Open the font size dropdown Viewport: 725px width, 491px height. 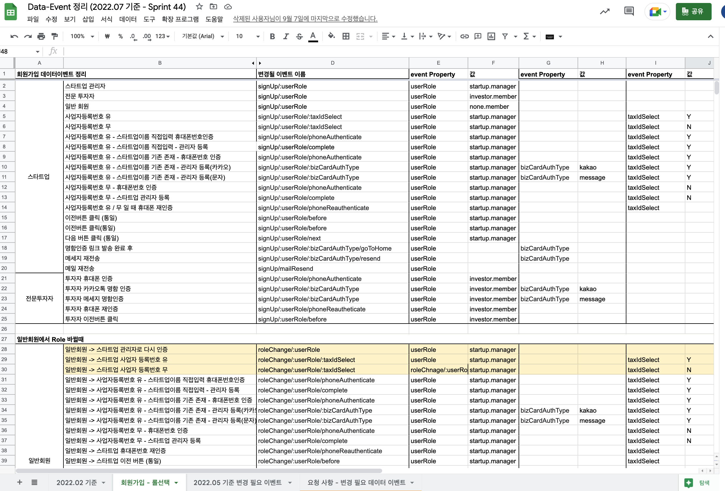pyautogui.click(x=246, y=36)
